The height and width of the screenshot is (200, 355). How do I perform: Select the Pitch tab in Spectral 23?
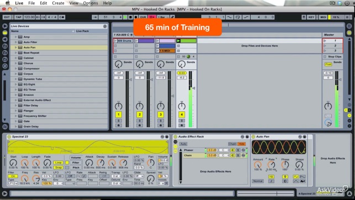click(76, 167)
